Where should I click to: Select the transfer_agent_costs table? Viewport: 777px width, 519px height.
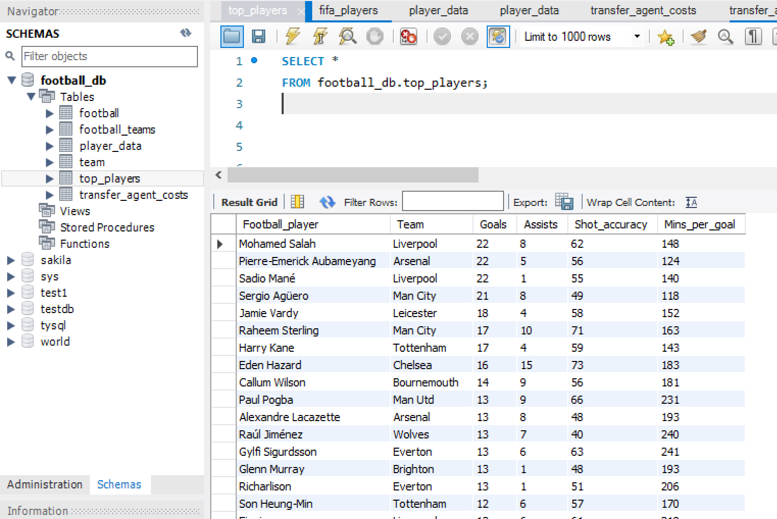(x=133, y=195)
